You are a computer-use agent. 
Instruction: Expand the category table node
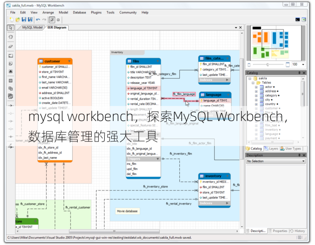(x=256, y=95)
